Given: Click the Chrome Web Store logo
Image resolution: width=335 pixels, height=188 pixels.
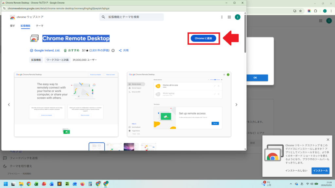Looking at the screenshot, I should click(12, 17).
